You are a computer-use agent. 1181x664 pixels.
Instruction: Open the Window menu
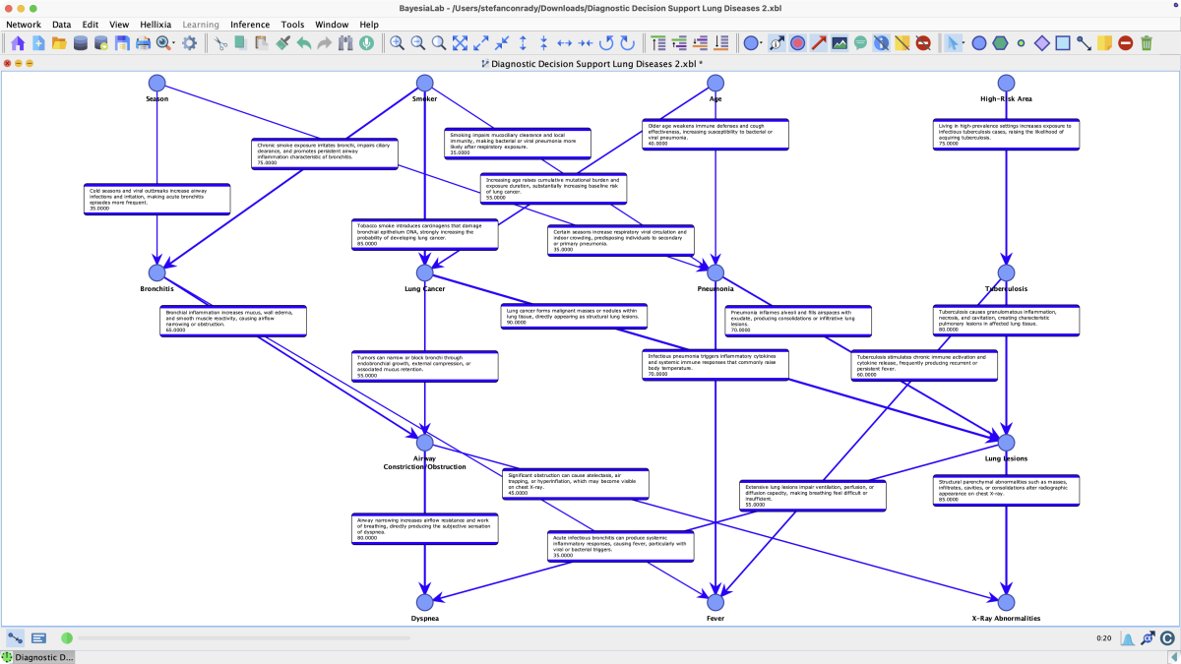pyautogui.click(x=332, y=25)
